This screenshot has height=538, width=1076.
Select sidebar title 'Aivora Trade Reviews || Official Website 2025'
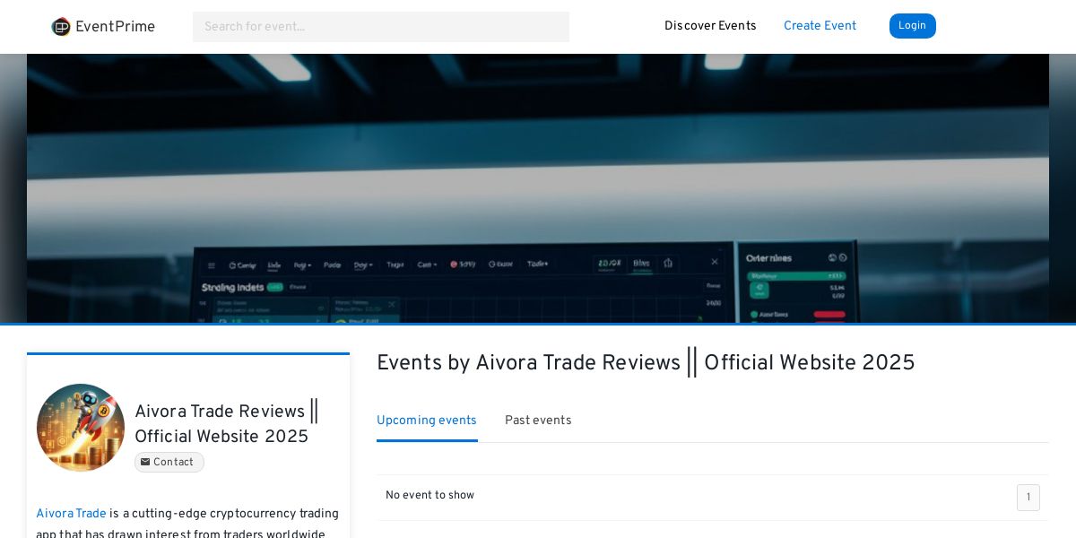227,424
